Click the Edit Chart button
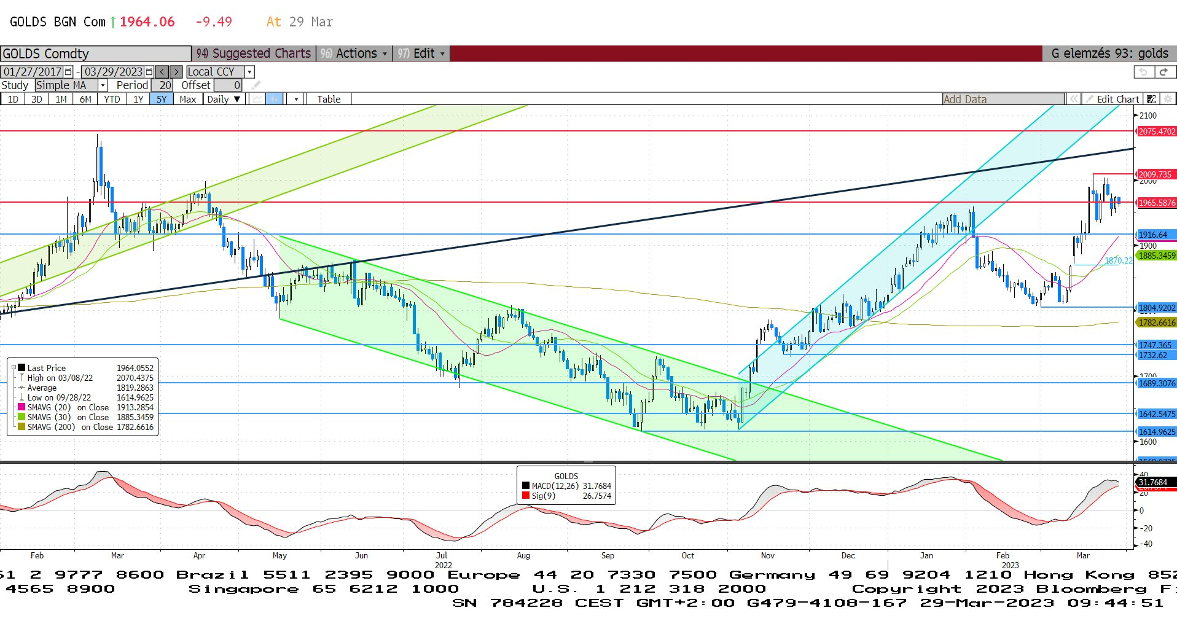1177x637 pixels. [x=1112, y=99]
